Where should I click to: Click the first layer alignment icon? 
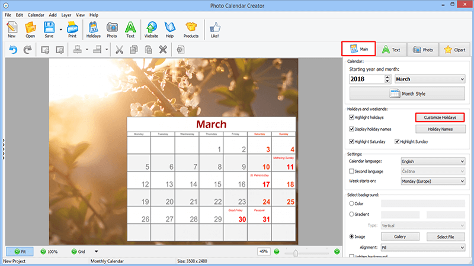(x=78, y=50)
